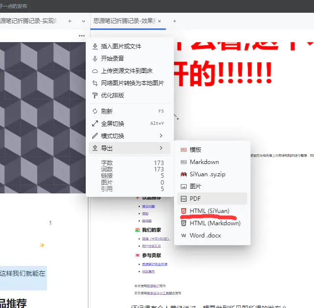Image resolution: width=314 pixels, height=308 pixels.
Task: Switch to 思源笔记折腾记录-实现 tab
Action: pyautogui.click(x=28, y=21)
